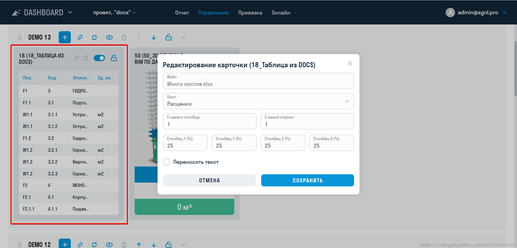Delete DEMO 13 with the trash icon
Viewport: 517px width, 248px height.
tap(124, 37)
